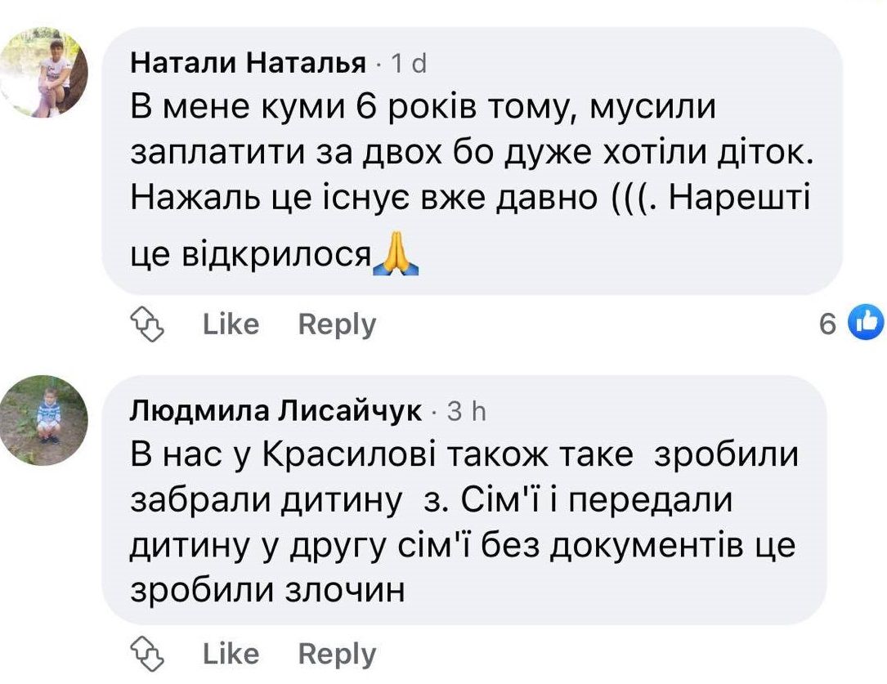Reply to Людмила Лисайчук's comment

[337, 654]
